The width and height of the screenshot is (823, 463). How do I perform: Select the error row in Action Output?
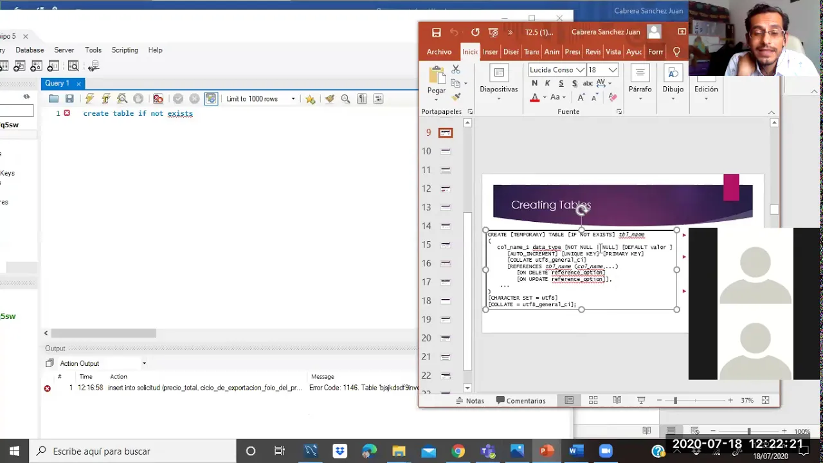tap(231, 388)
